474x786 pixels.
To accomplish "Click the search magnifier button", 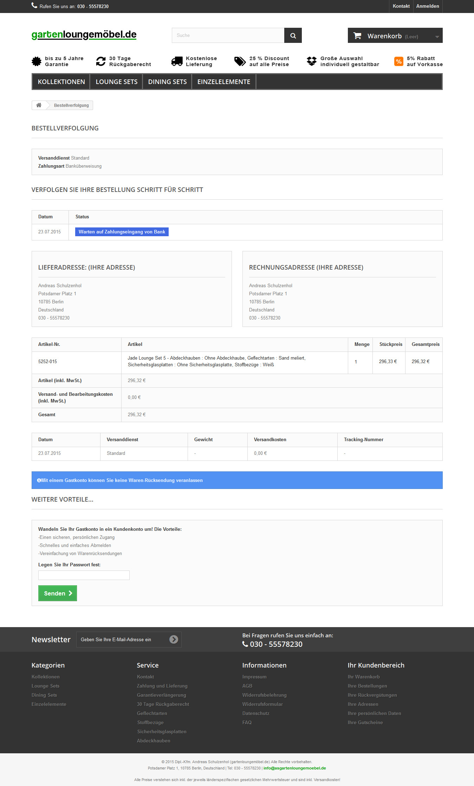I will coord(293,36).
